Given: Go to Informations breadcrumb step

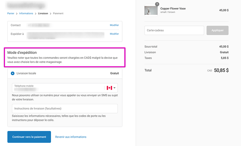Looking at the screenshot, I should click(26, 13).
